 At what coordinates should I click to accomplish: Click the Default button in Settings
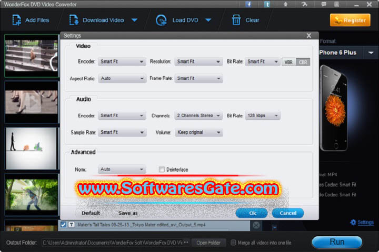click(91, 213)
